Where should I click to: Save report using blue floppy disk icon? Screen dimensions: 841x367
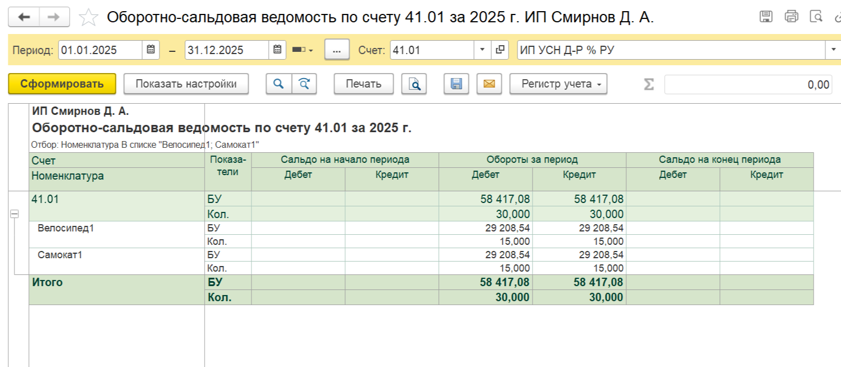[x=457, y=84]
